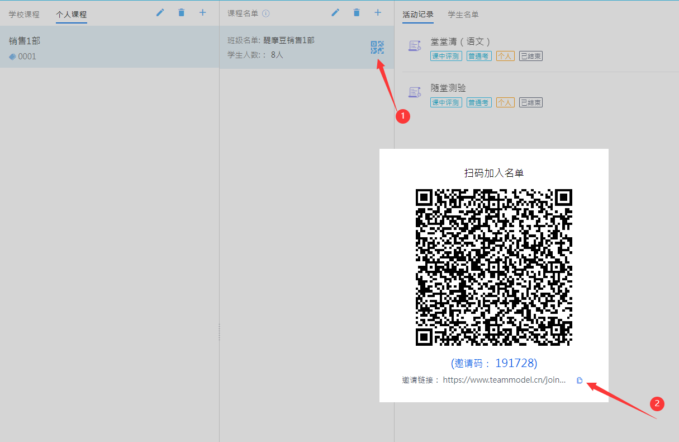
Task: Select the 醍摩豆销售1部 class roster row
Action: [291, 48]
